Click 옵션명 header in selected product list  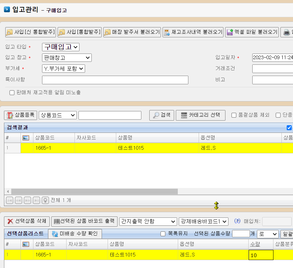pyautogui.click(x=213, y=244)
